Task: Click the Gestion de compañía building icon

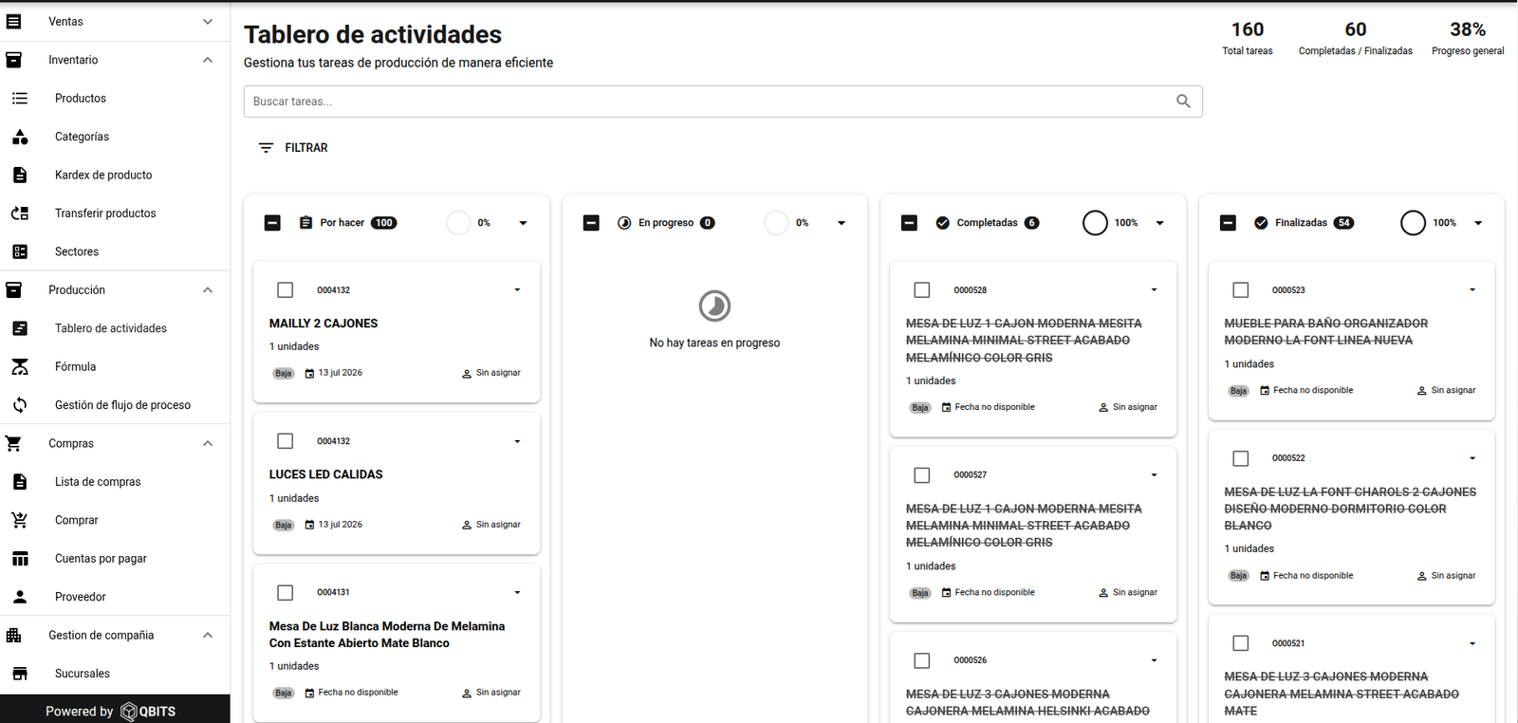Action: pyautogui.click(x=13, y=635)
